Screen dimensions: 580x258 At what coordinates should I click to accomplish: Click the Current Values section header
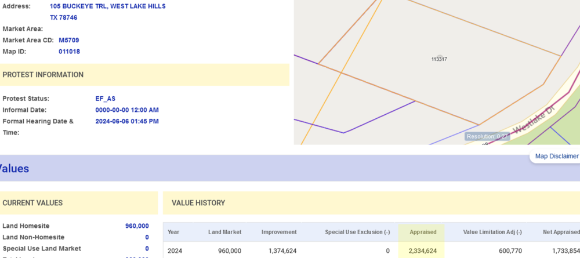(32, 203)
